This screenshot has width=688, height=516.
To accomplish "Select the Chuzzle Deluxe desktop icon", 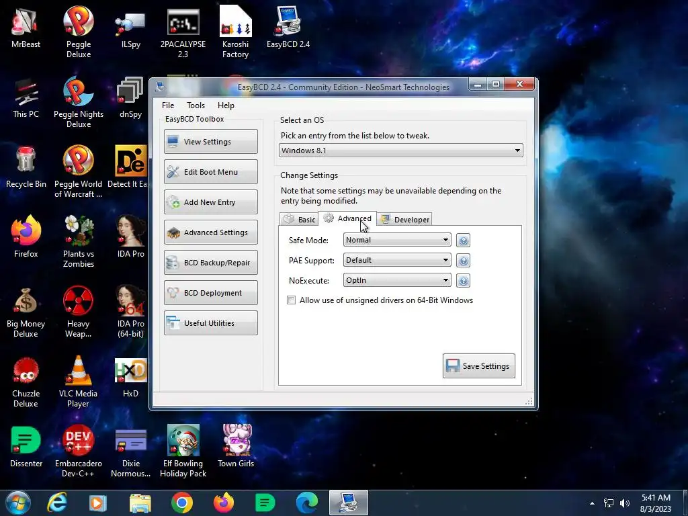I will tap(26, 381).
